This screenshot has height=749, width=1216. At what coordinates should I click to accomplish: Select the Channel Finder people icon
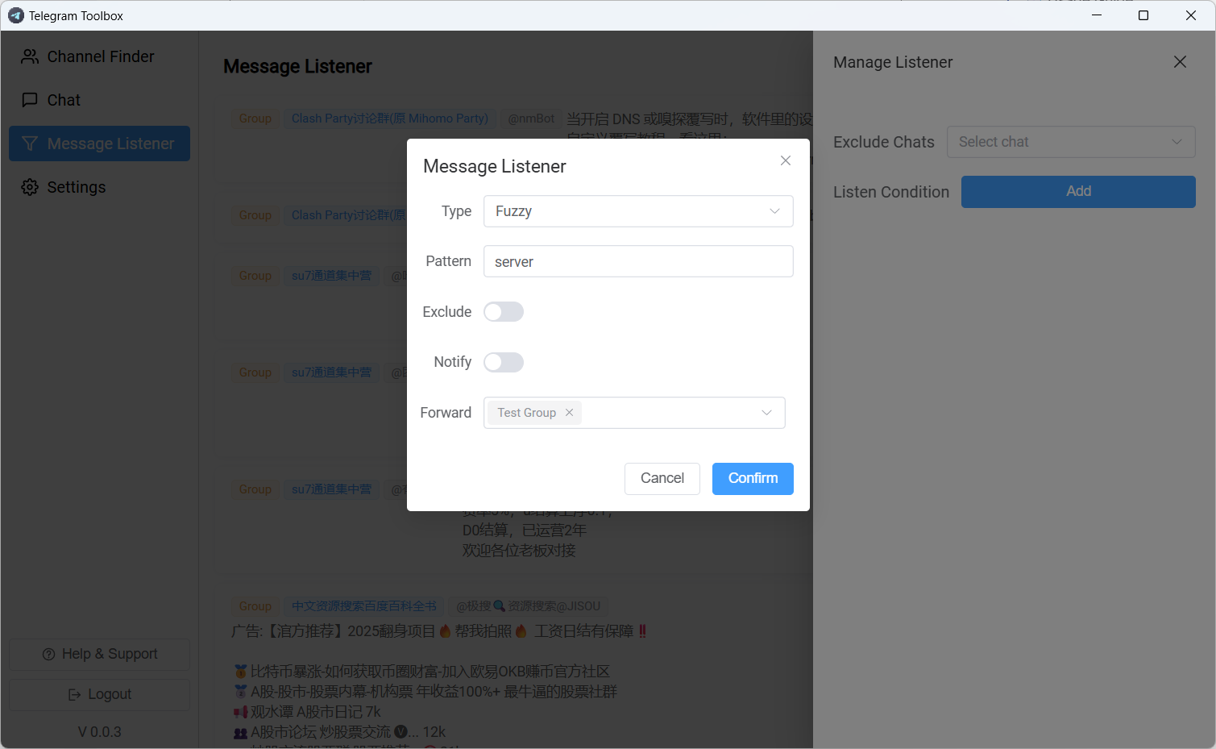coord(30,56)
